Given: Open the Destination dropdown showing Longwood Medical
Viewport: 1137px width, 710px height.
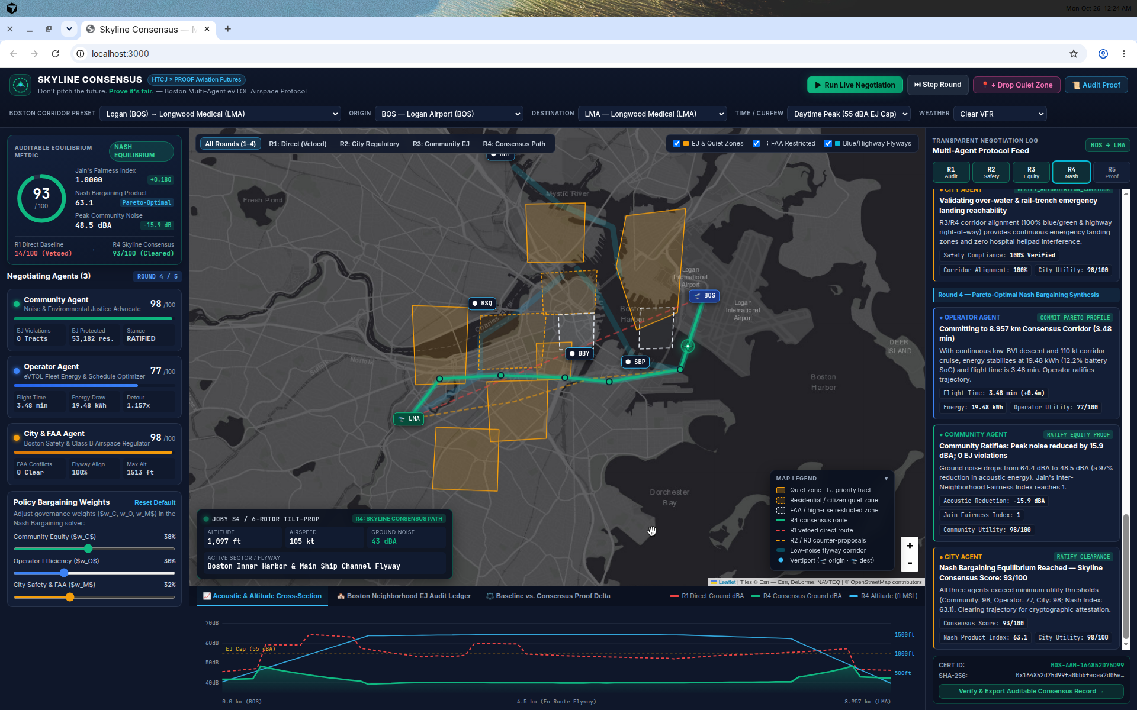Looking at the screenshot, I should pos(653,114).
